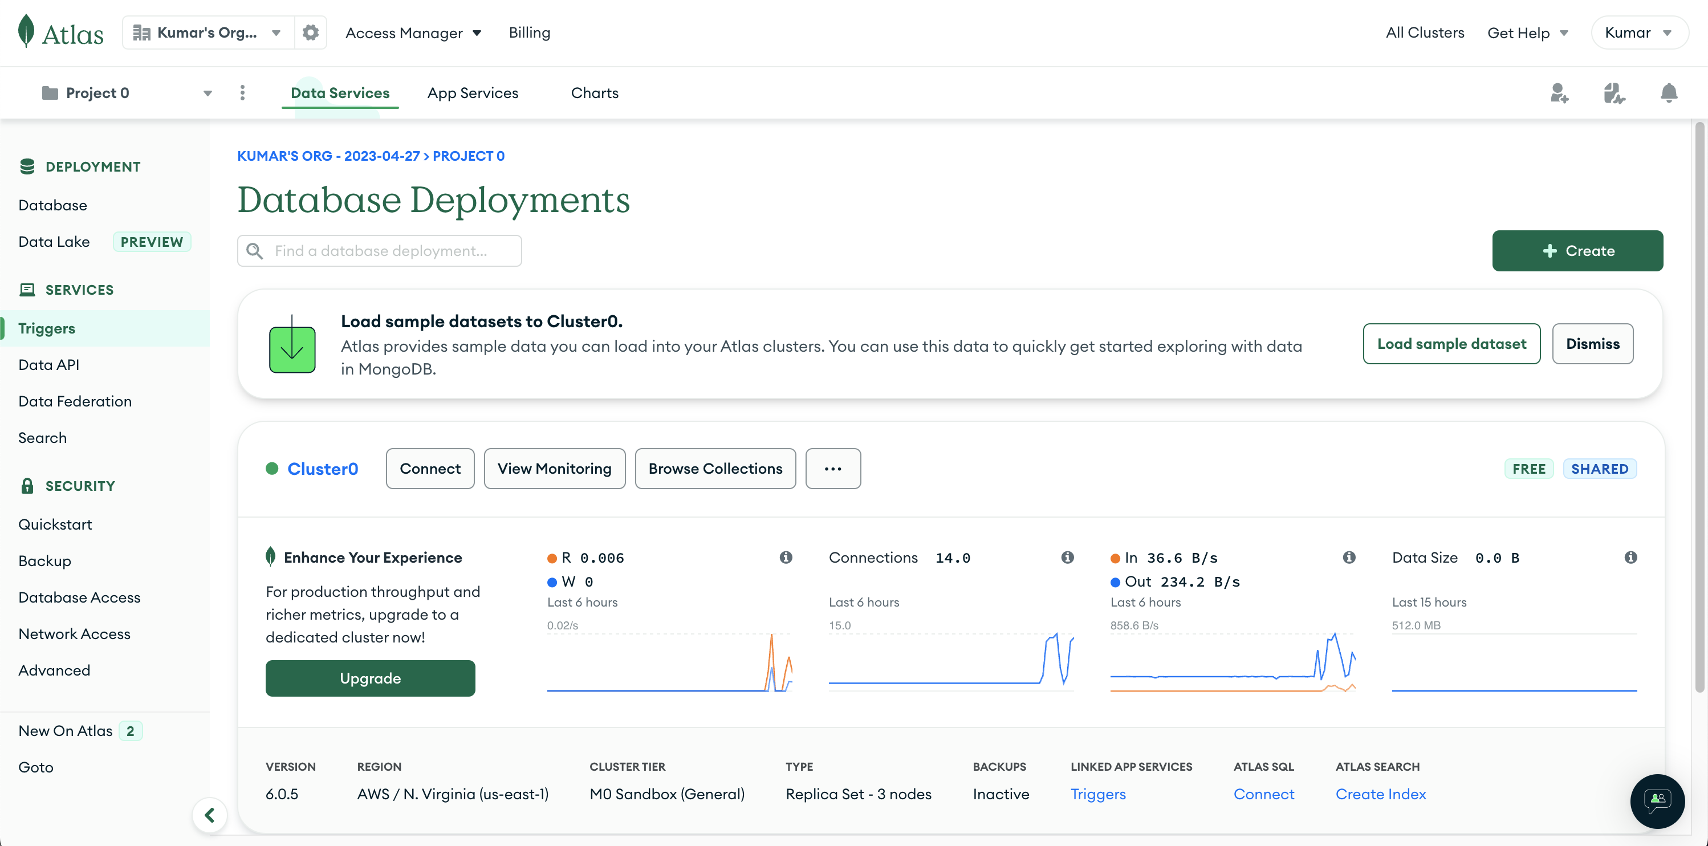Open New On Atlas item

click(80, 731)
